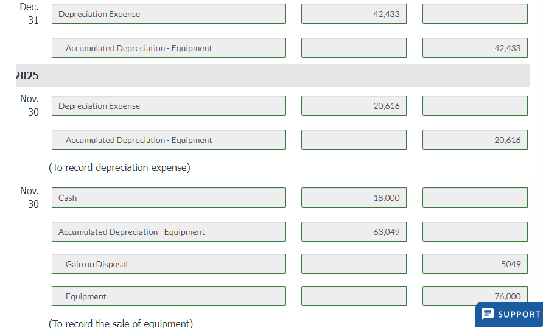Click empty credit field beside 63,049
Screen dimensions: 543x328
click(x=475, y=231)
